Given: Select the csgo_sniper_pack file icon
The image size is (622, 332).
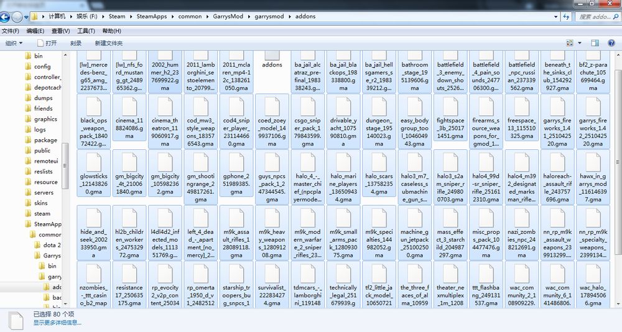Looking at the screenshot, I should click(x=307, y=106).
